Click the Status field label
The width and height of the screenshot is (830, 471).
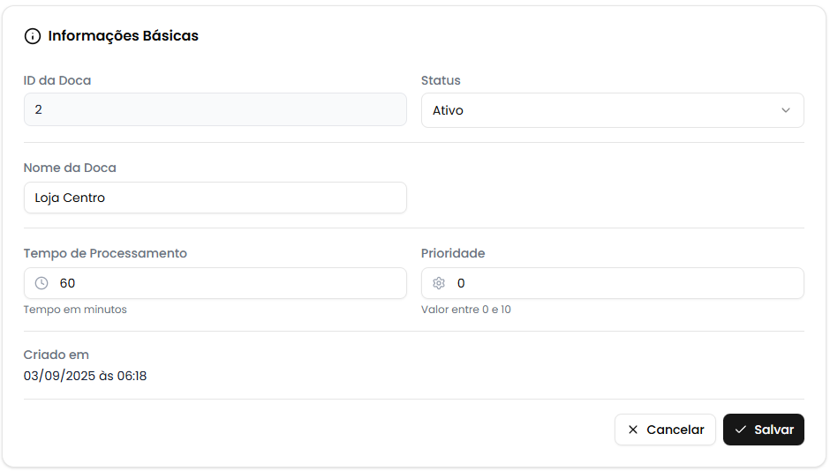(x=441, y=80)
